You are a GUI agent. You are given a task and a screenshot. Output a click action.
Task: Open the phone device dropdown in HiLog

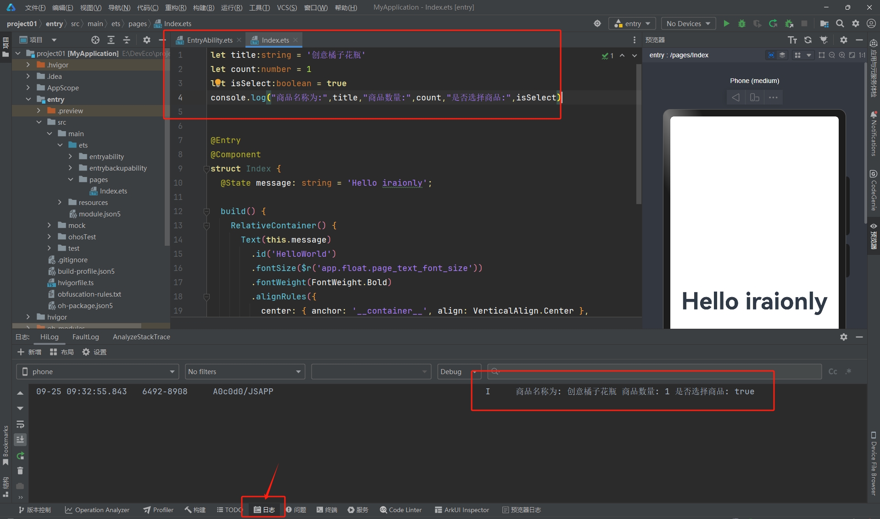(x=97, y=371)
